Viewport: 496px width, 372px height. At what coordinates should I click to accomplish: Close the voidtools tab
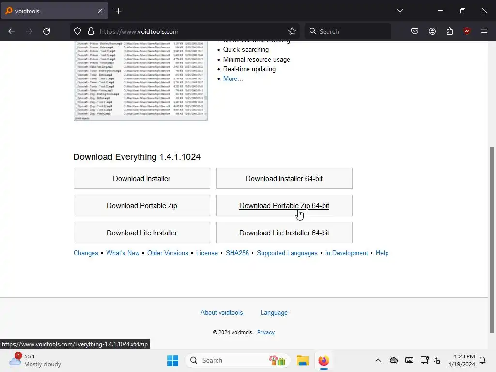coord(100,11)
